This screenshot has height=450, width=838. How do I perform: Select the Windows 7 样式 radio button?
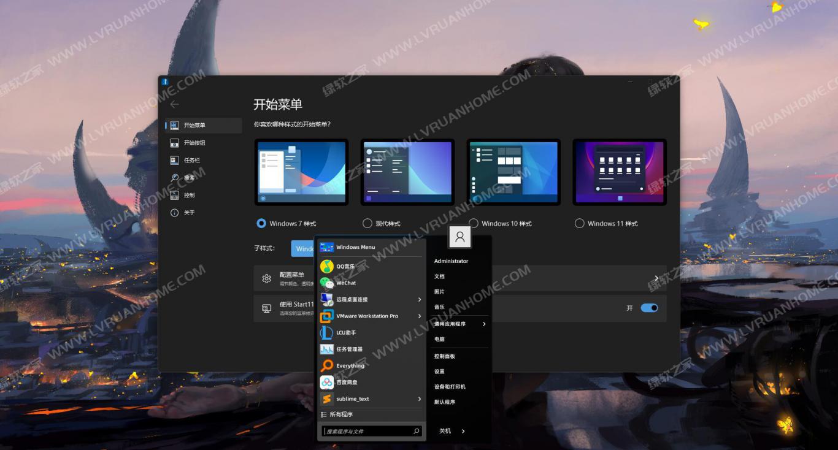(x=262, y=224)
